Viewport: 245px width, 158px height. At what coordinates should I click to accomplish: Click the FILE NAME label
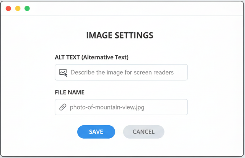pyautogui.click(x=70, y=92)
